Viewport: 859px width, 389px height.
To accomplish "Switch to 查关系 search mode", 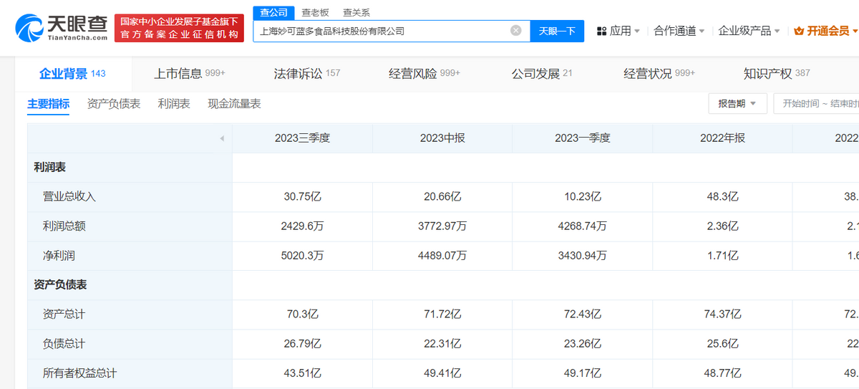I will click(356, 12).
